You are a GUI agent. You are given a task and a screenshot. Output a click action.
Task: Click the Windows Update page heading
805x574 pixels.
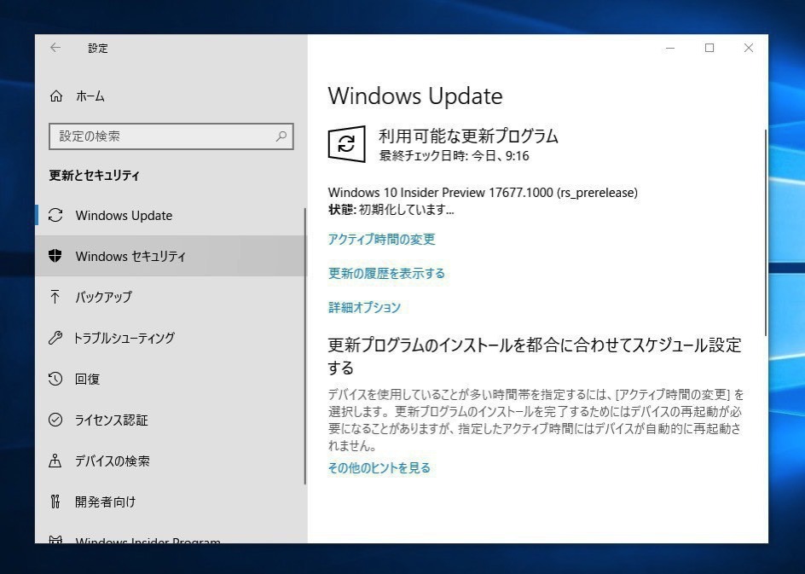(x=415, y=96)
